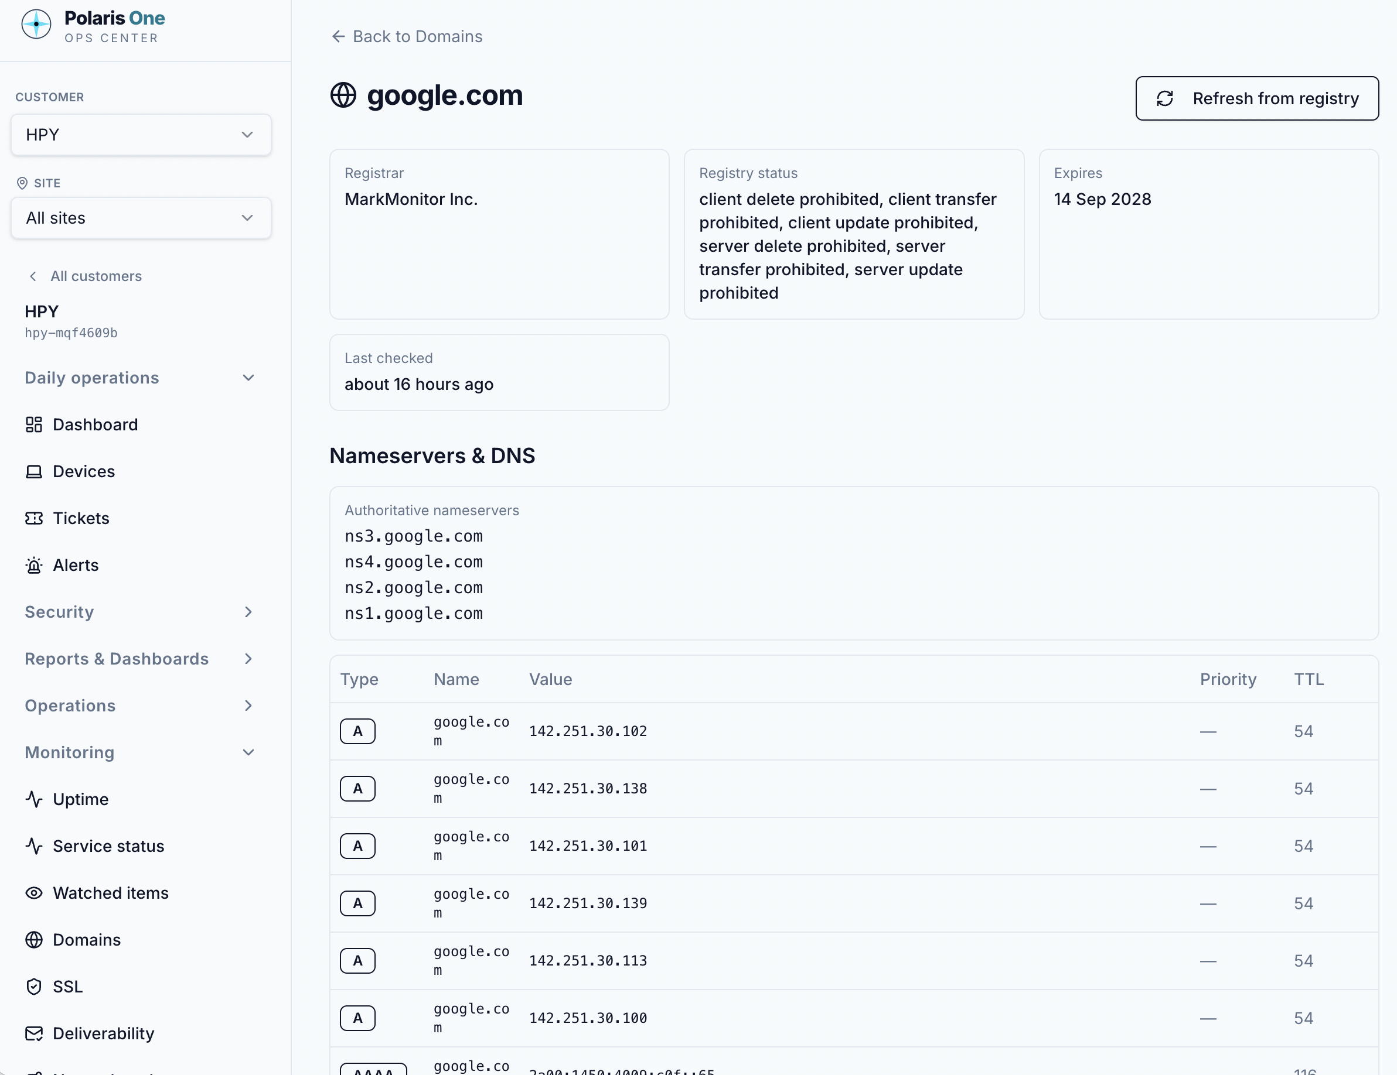Open Domains in the sidebar
The image size is (1397, 1075).
pos(141,940)
